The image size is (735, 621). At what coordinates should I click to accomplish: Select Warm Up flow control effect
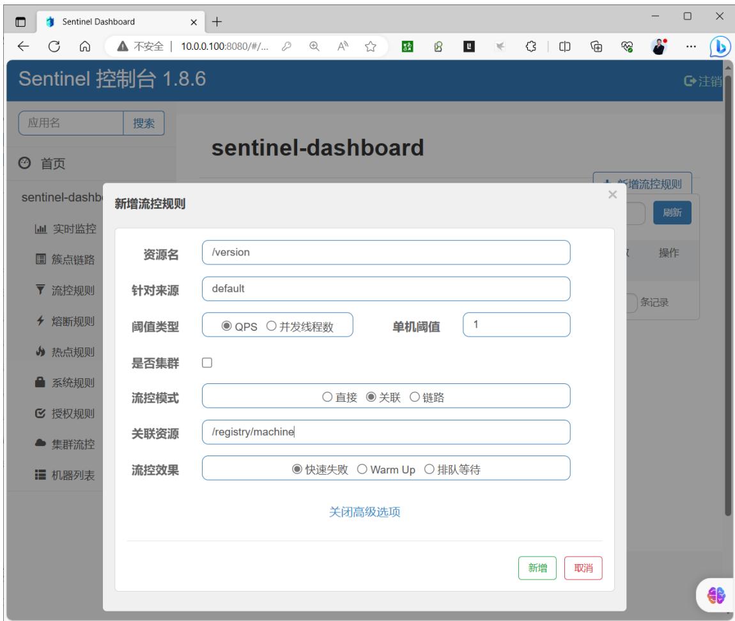pos(362,469)
